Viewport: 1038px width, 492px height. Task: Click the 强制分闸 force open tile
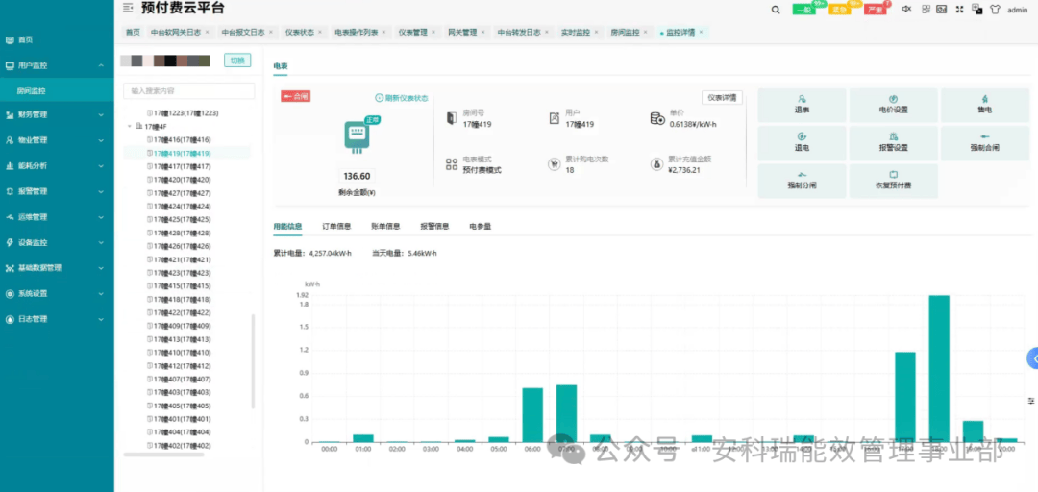[802, 181]
